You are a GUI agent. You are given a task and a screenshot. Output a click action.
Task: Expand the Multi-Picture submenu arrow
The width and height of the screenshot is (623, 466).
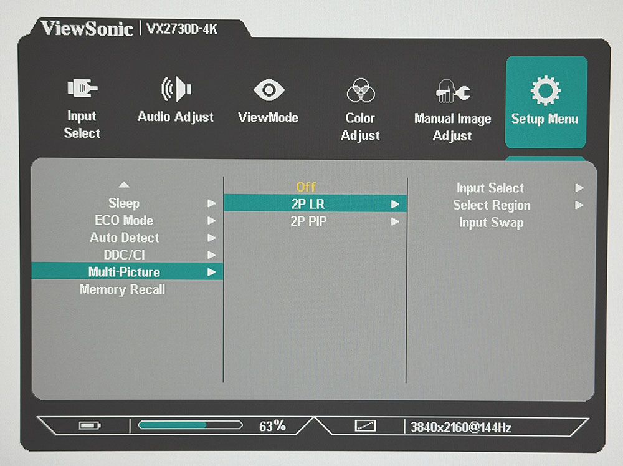[x=211, y=272]
